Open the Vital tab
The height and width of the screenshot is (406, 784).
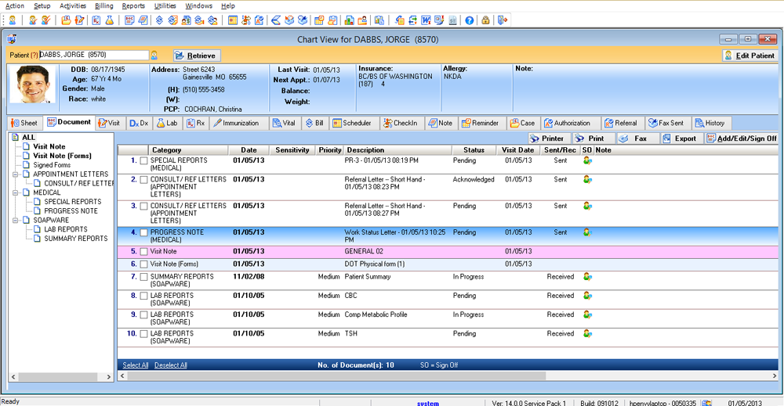pyautogui.click(x=284, y=123)
